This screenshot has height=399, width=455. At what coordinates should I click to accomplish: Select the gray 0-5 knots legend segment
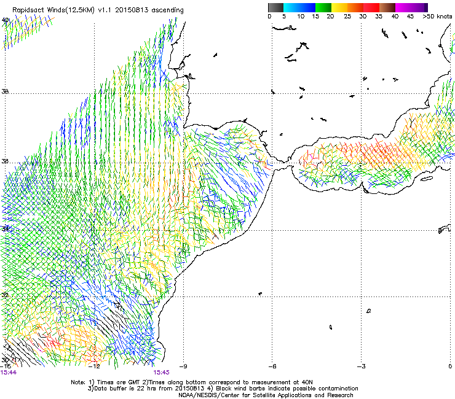click(275, 7)
